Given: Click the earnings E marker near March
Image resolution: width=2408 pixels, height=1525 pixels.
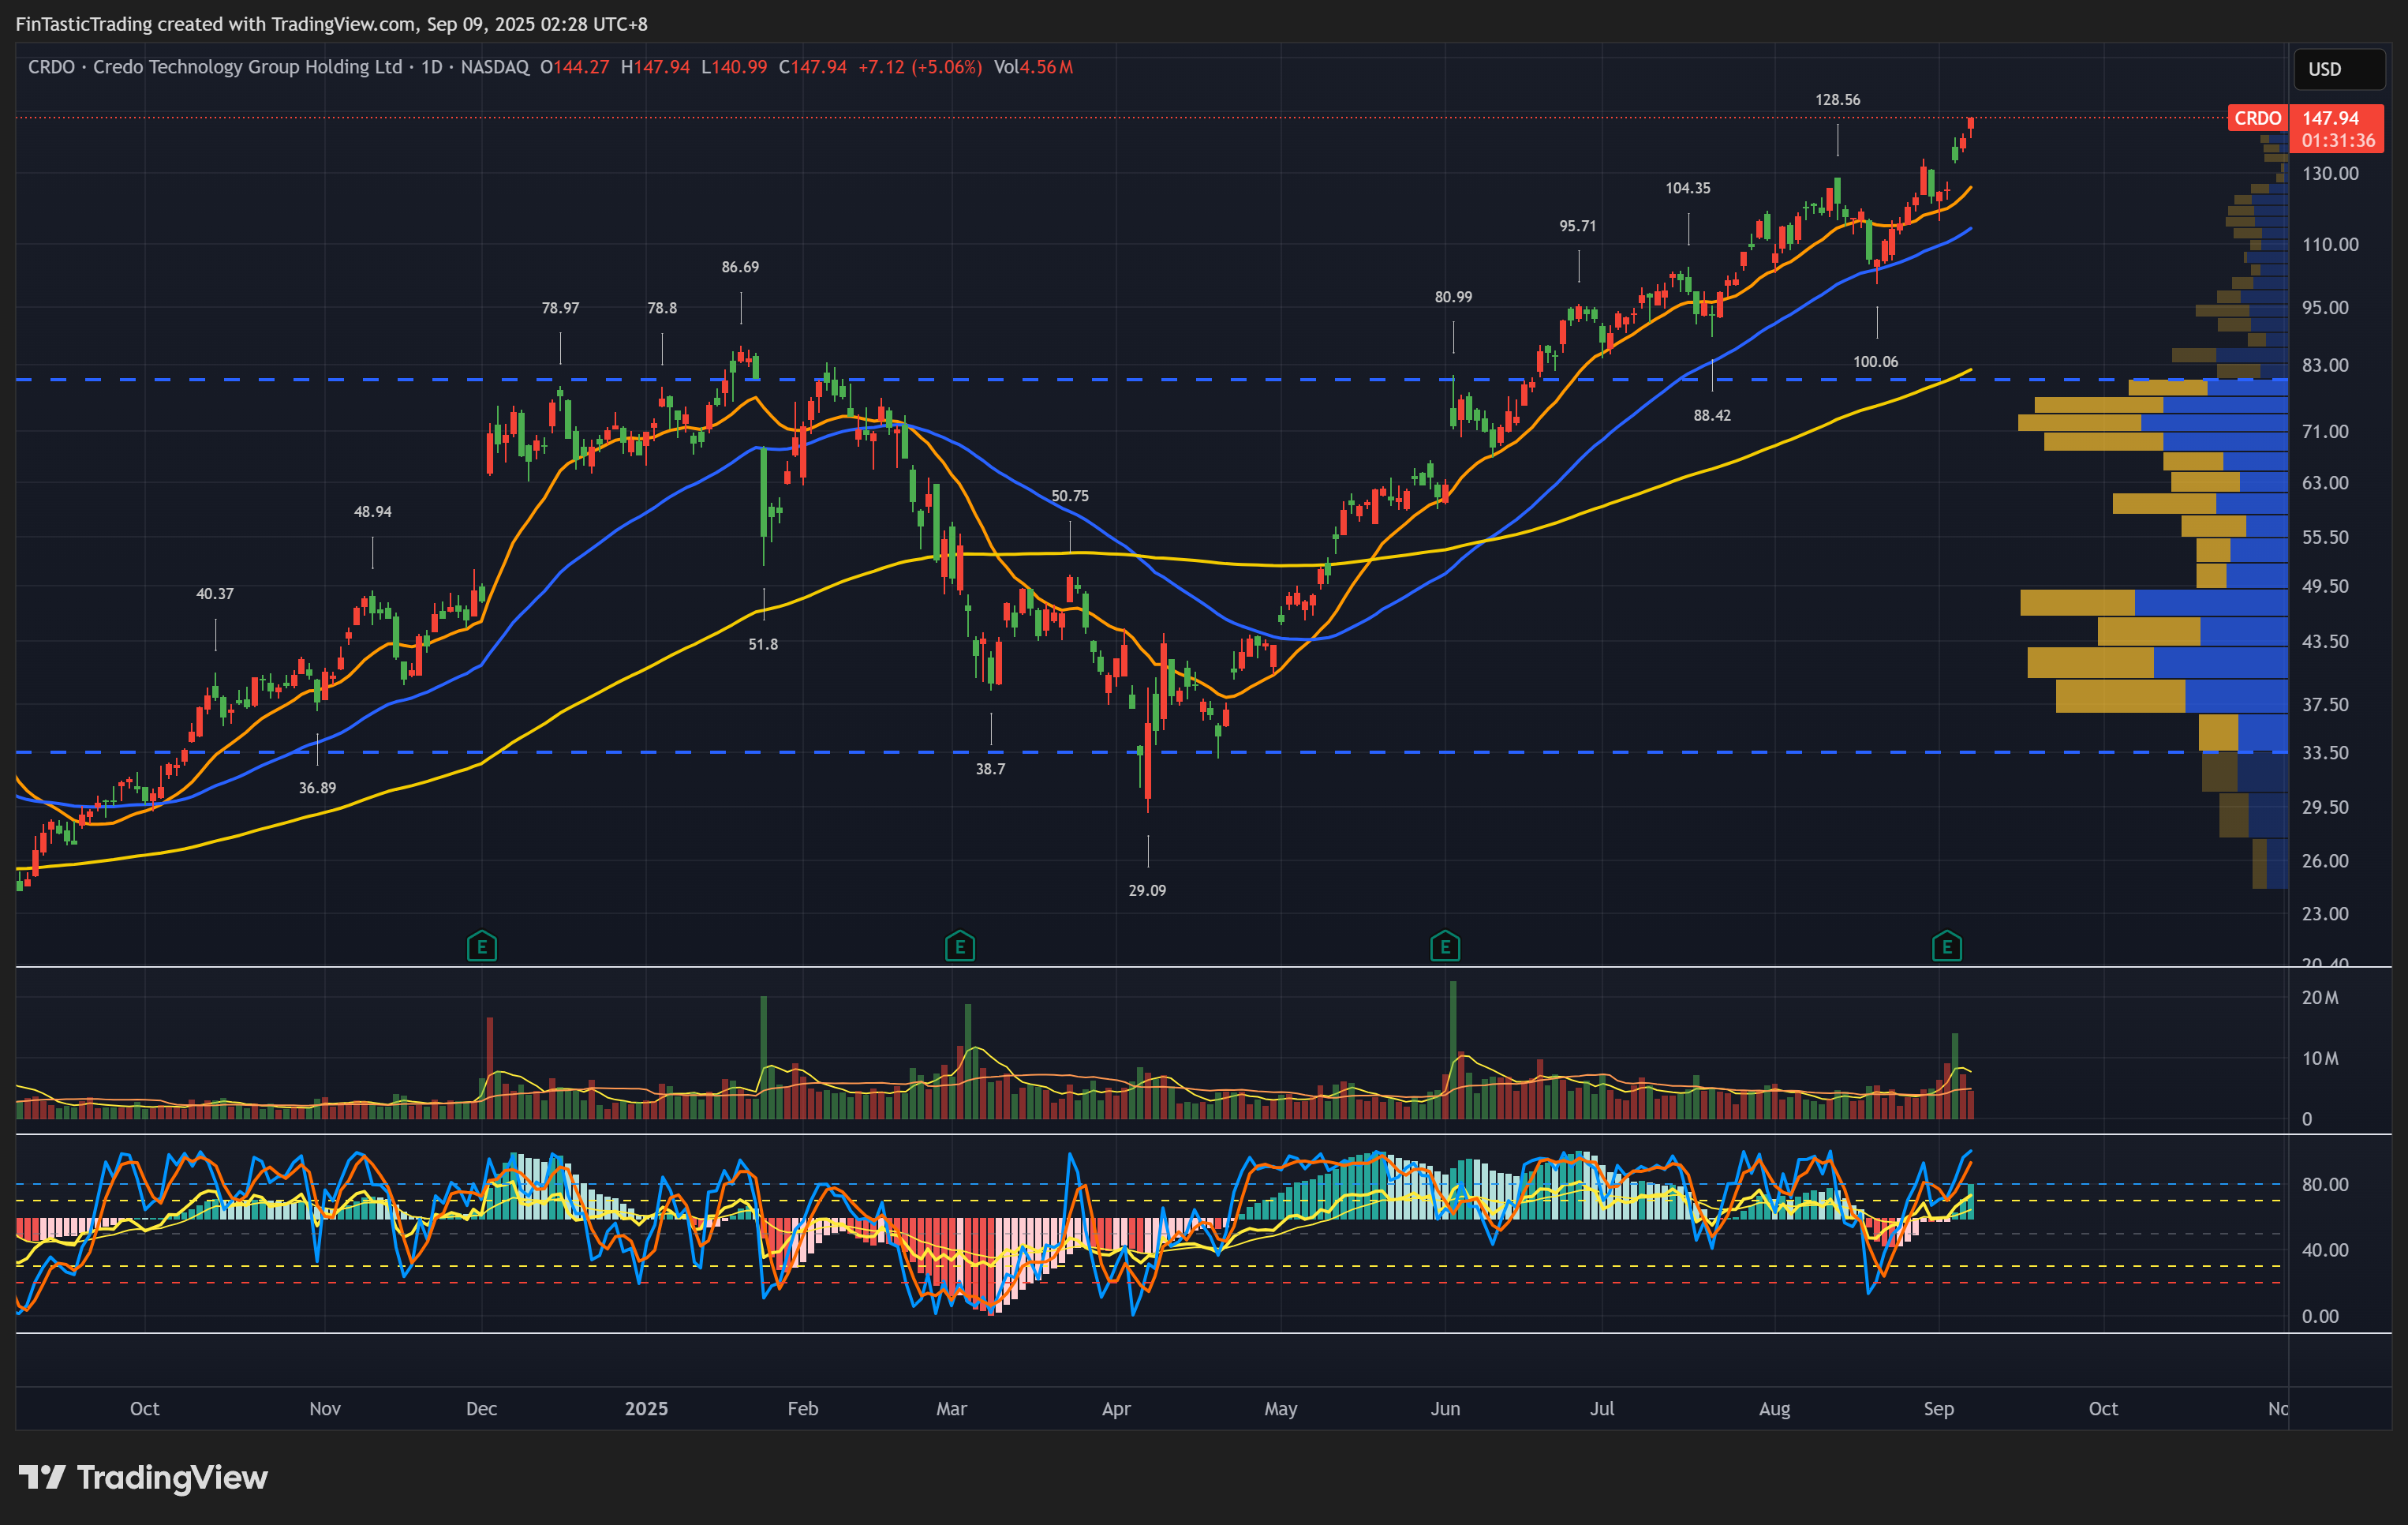Looking at the screenshot, I should tap(959, 946).
